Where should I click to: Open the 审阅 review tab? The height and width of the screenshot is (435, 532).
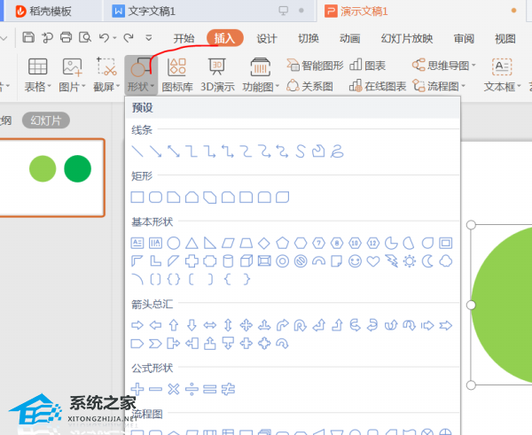tap(464, 38)
